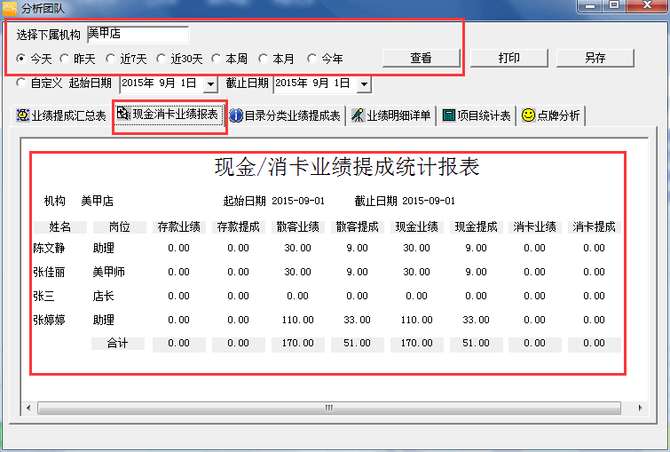Viewport: 670px width, 452px height.
Task: Select the 本月 radio button
Action: click(x=263, y=58)
